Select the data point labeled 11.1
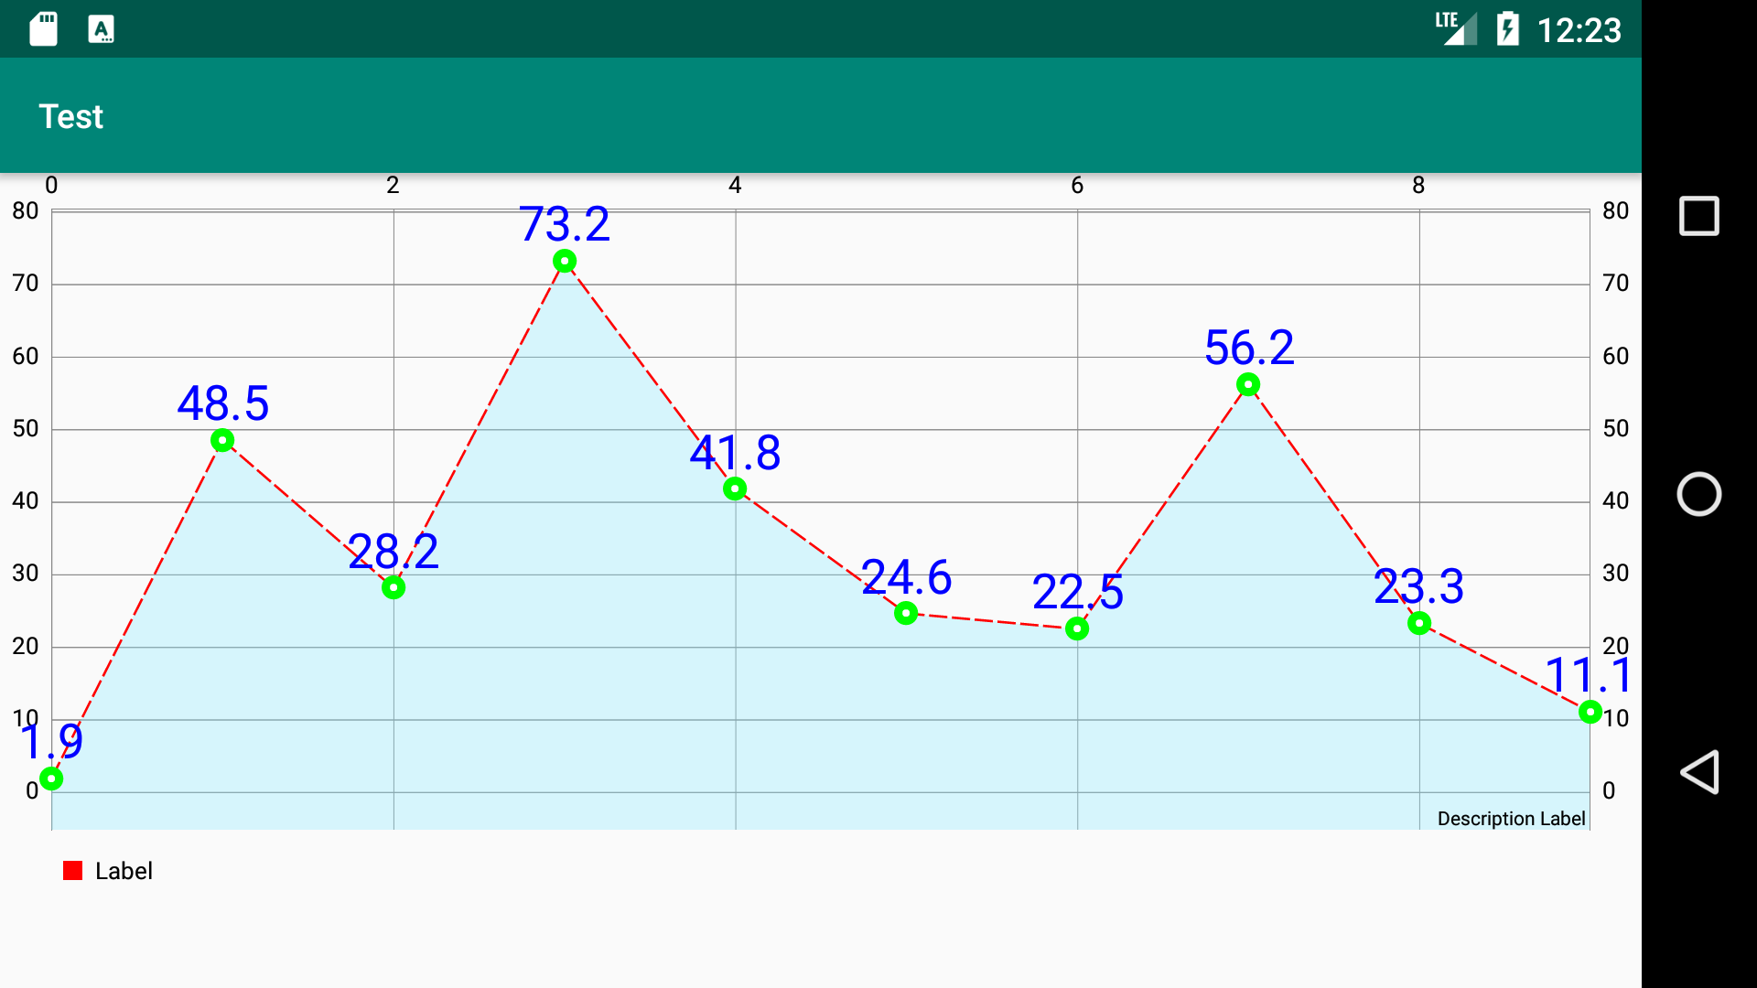 tap(1590, 712)
